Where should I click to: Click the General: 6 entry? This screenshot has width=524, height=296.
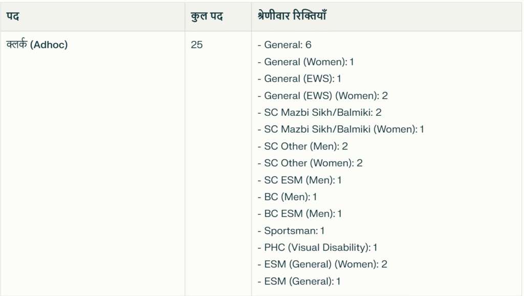tap(285, 45)
